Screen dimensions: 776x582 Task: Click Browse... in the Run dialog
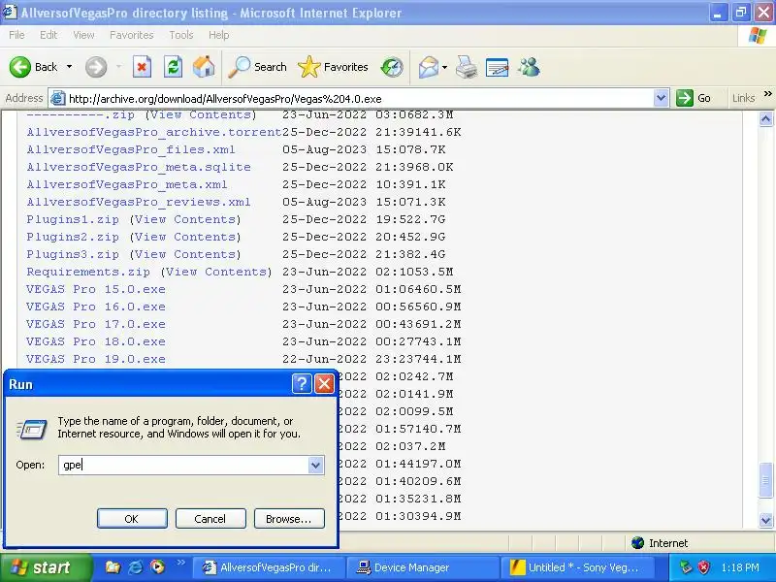click(289, 519)
